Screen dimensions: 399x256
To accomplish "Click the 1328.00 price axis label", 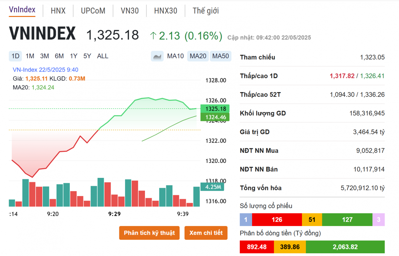I will 216,80.
